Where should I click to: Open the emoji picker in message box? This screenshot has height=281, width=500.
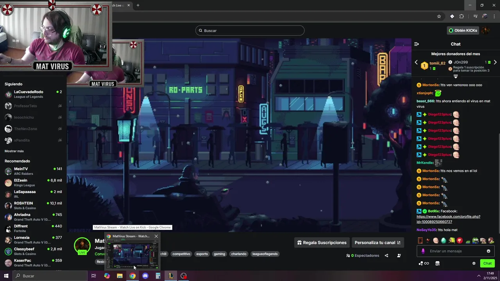488,251
